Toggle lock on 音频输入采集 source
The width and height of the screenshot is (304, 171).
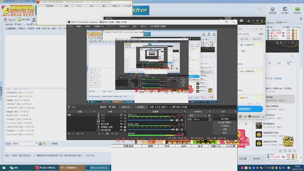pos(125,127)
